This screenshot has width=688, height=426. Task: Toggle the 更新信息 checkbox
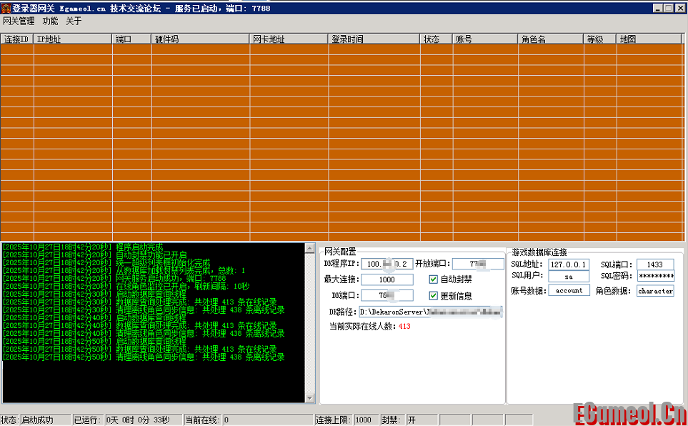pos(432,294)
